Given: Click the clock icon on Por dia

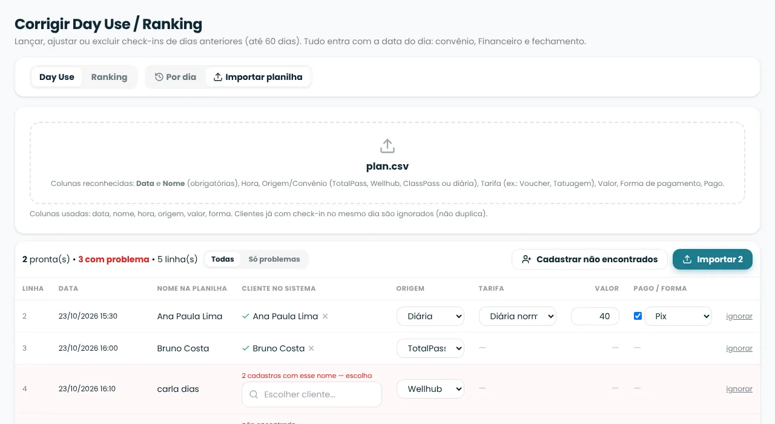Looking at the screenshot, I should [159, 77].
